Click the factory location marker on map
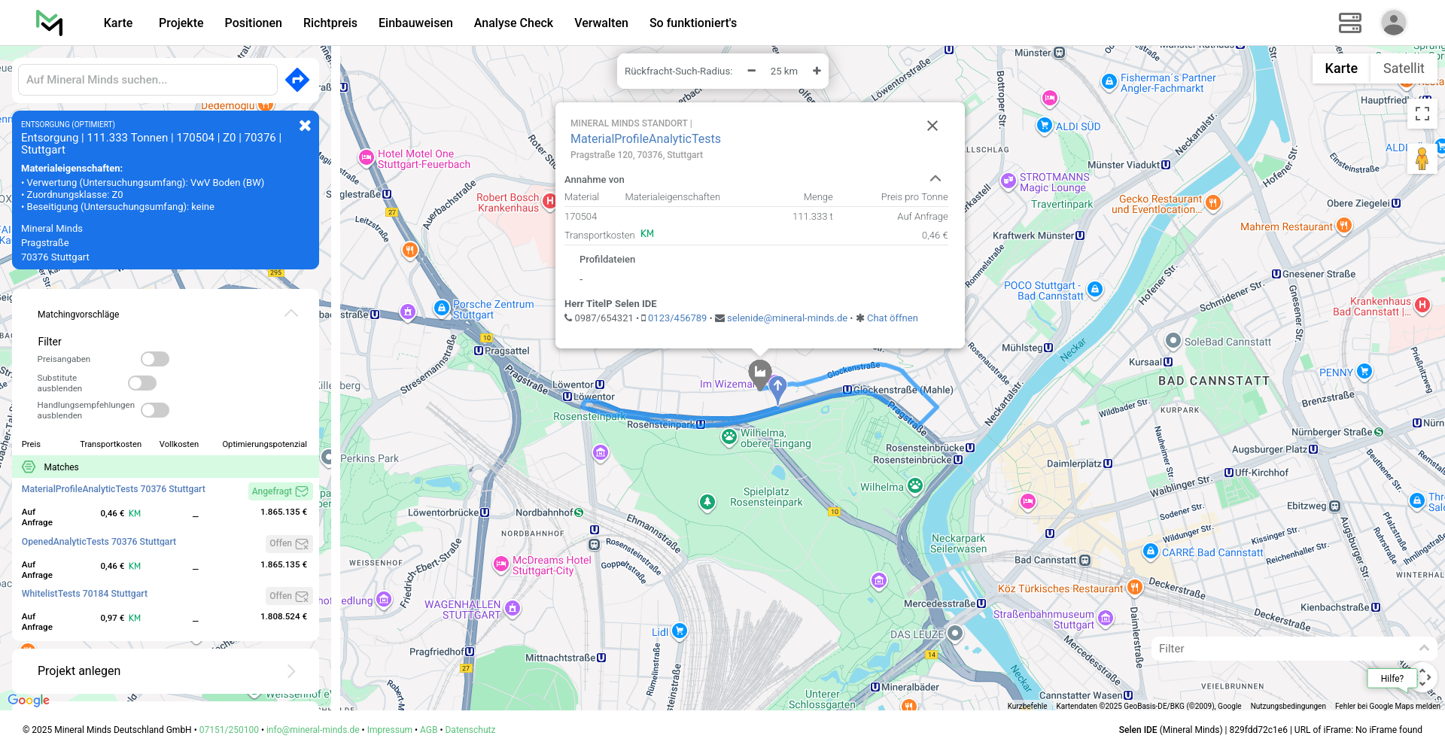 click(759, 372)
